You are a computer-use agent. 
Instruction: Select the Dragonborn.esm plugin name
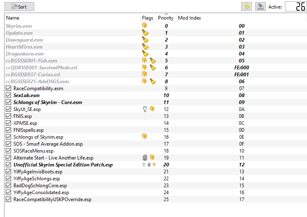point(24,54)
